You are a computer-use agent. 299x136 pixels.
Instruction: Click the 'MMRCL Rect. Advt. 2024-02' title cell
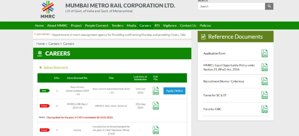[111, 106]
